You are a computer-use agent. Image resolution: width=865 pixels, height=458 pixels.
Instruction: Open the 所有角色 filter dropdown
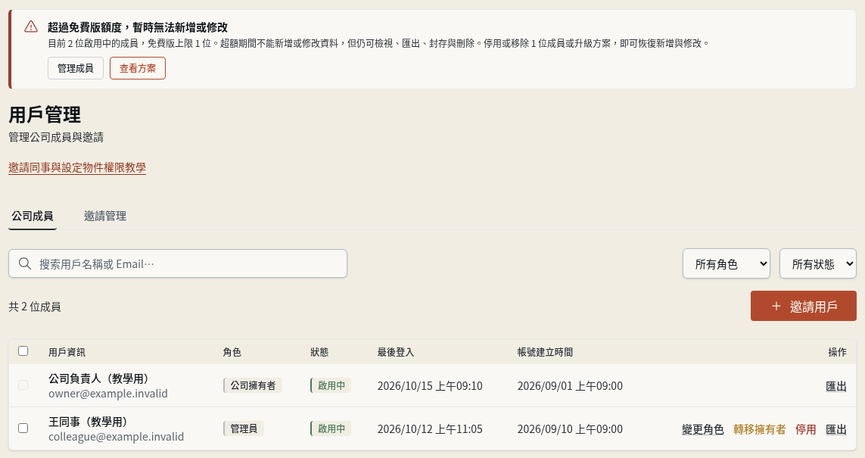(726, 263)
